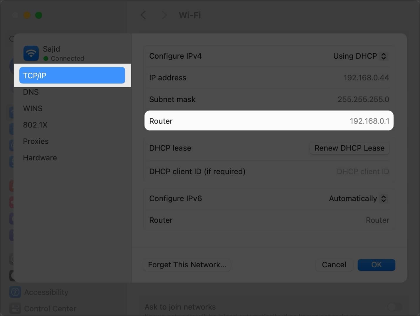
Task: Open the Configure IPv4 dropdown
Action: pyautogui.click(x=361, y=56)
